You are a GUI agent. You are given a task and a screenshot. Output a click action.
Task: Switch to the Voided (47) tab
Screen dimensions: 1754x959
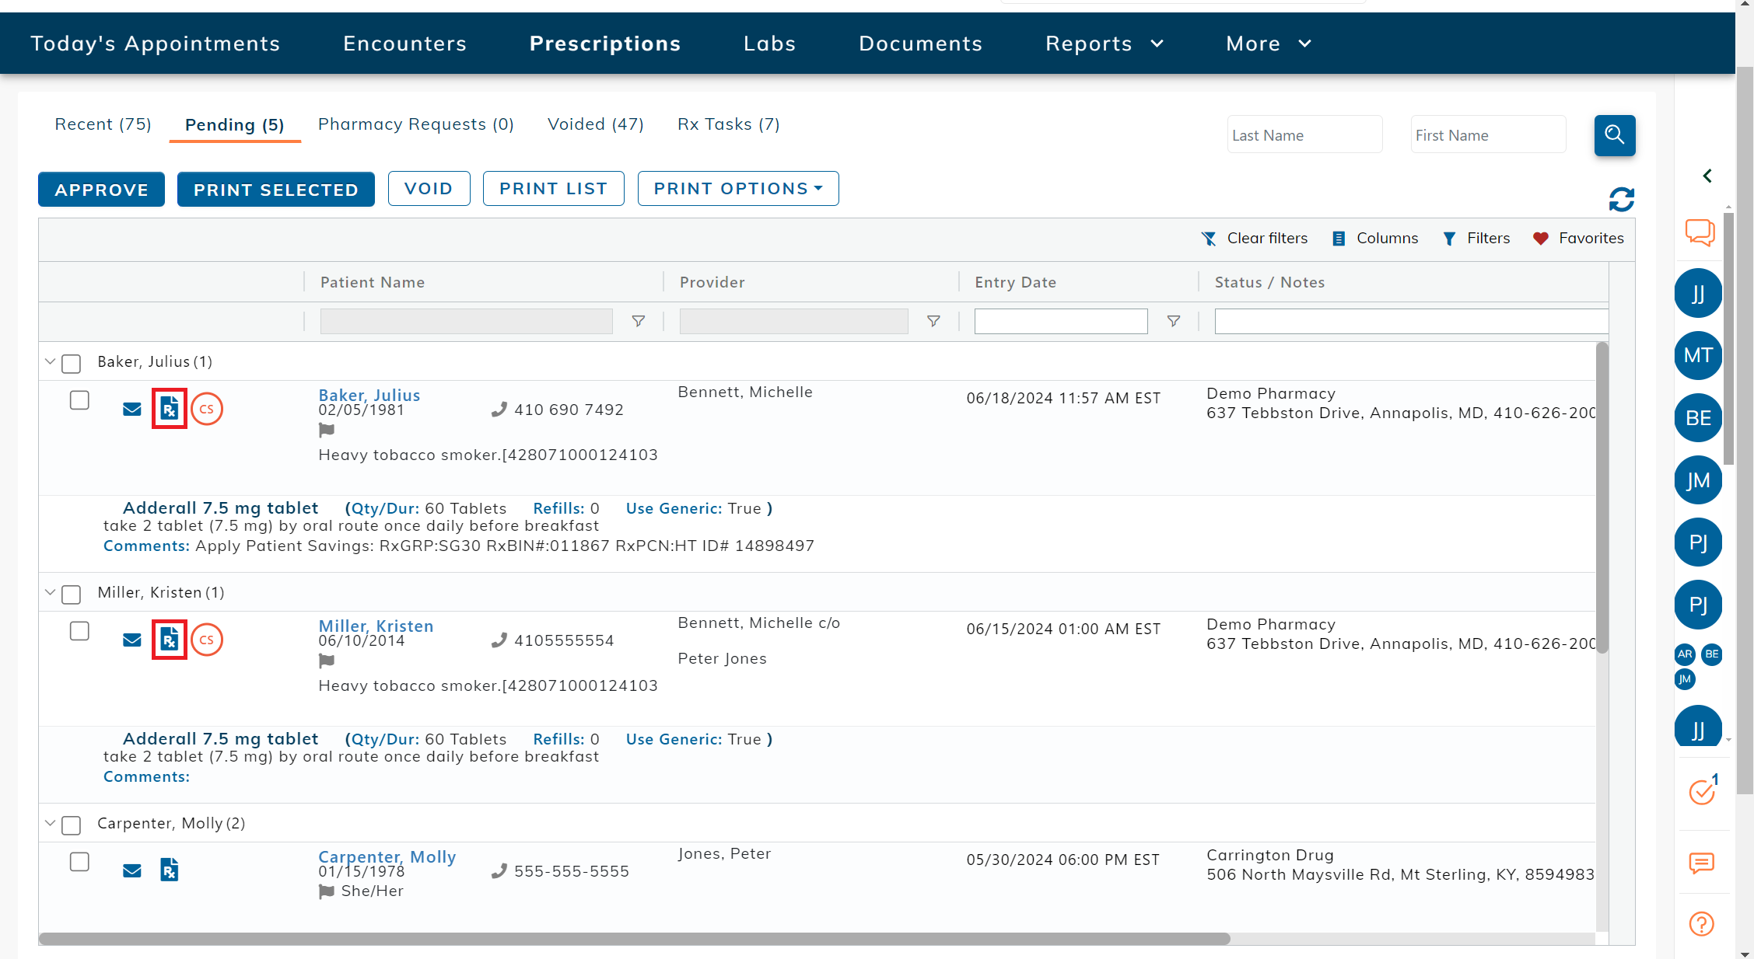(596, 124)
